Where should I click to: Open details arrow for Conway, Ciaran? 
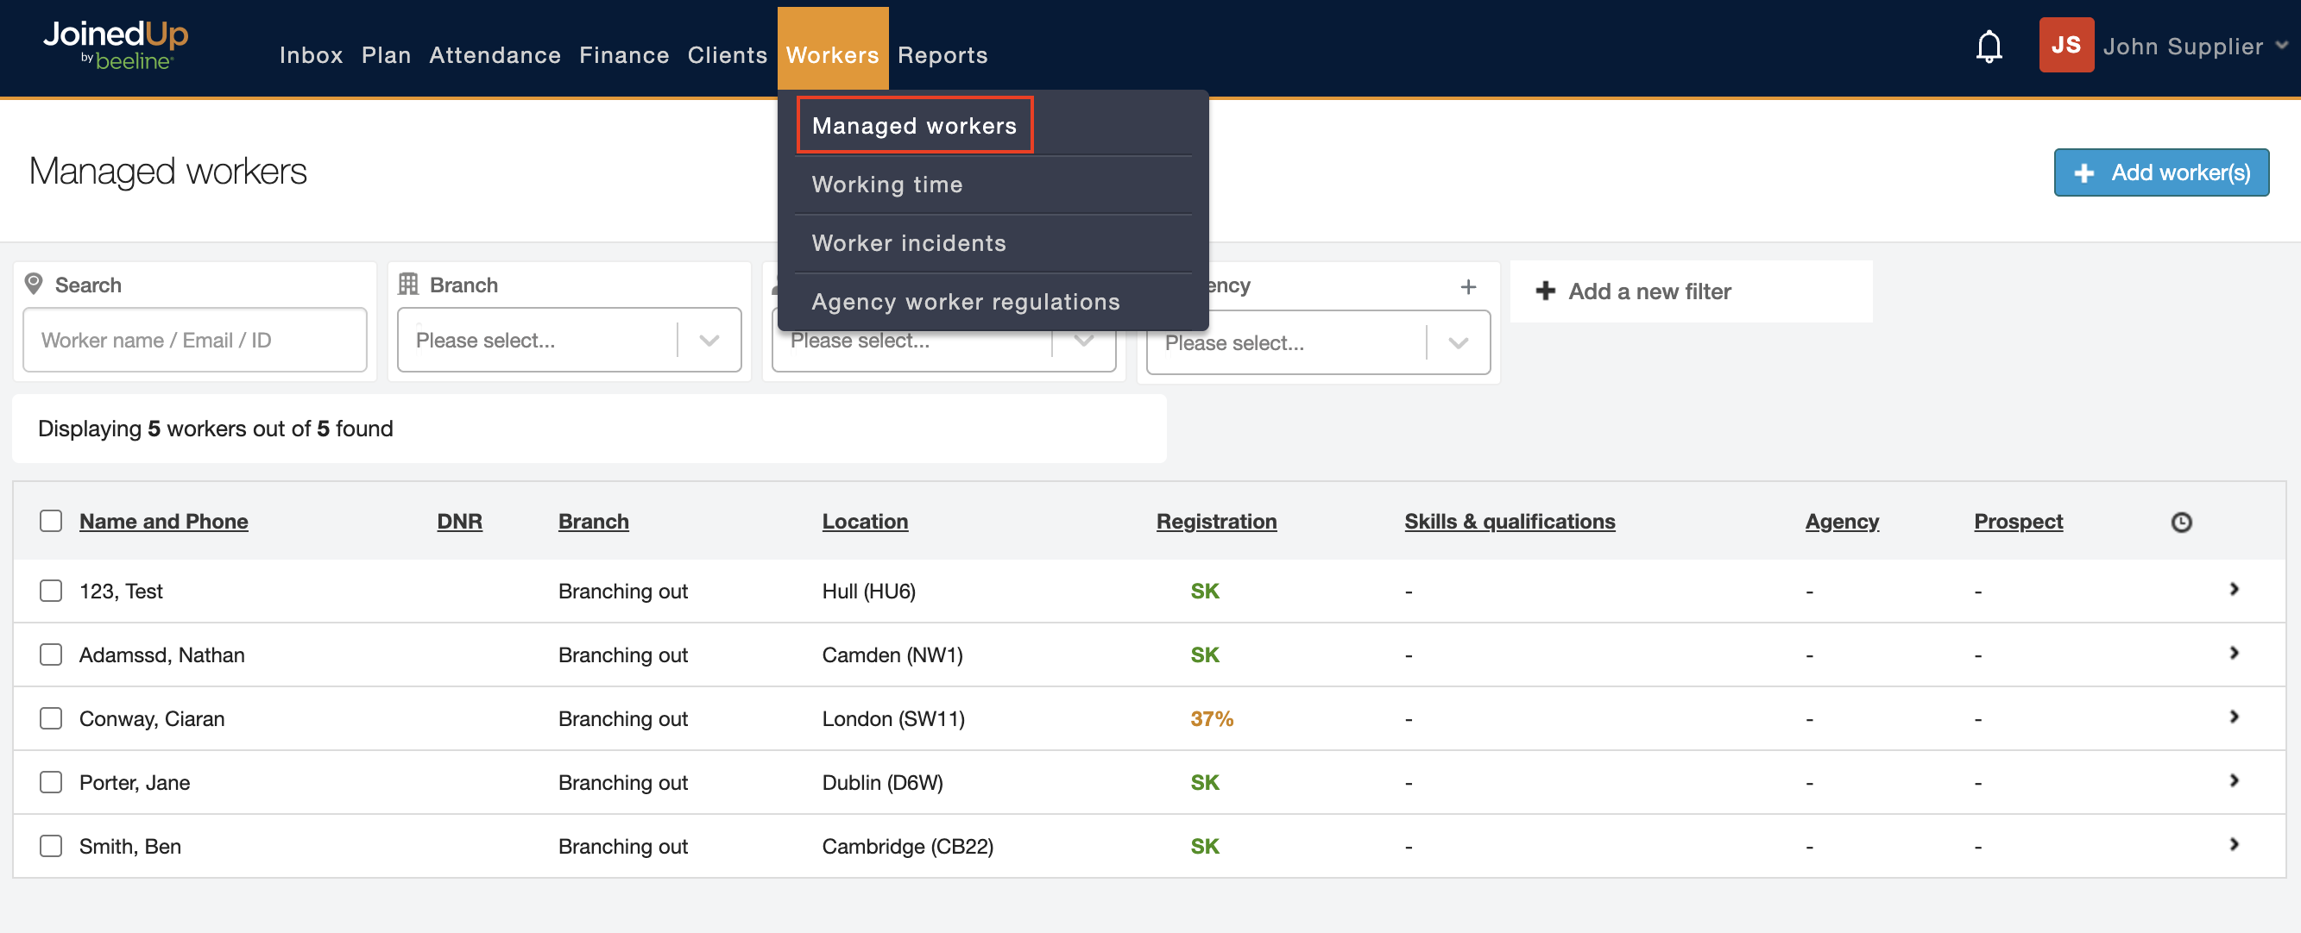click(2233, 717)
